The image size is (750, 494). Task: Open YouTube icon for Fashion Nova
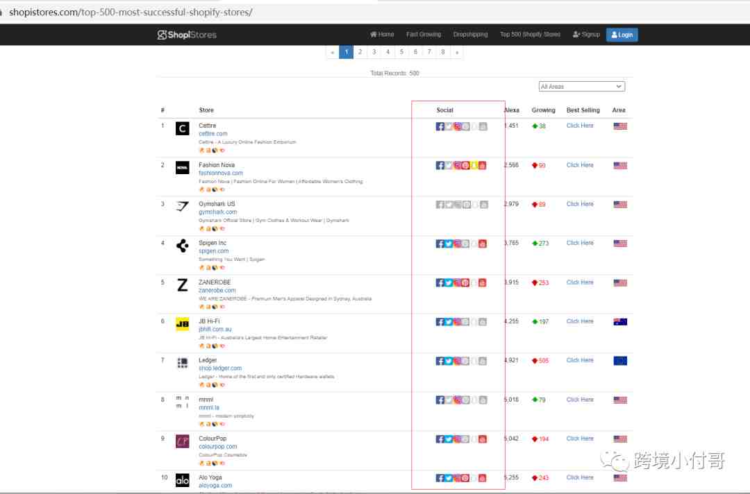click(x=482, y=165)
